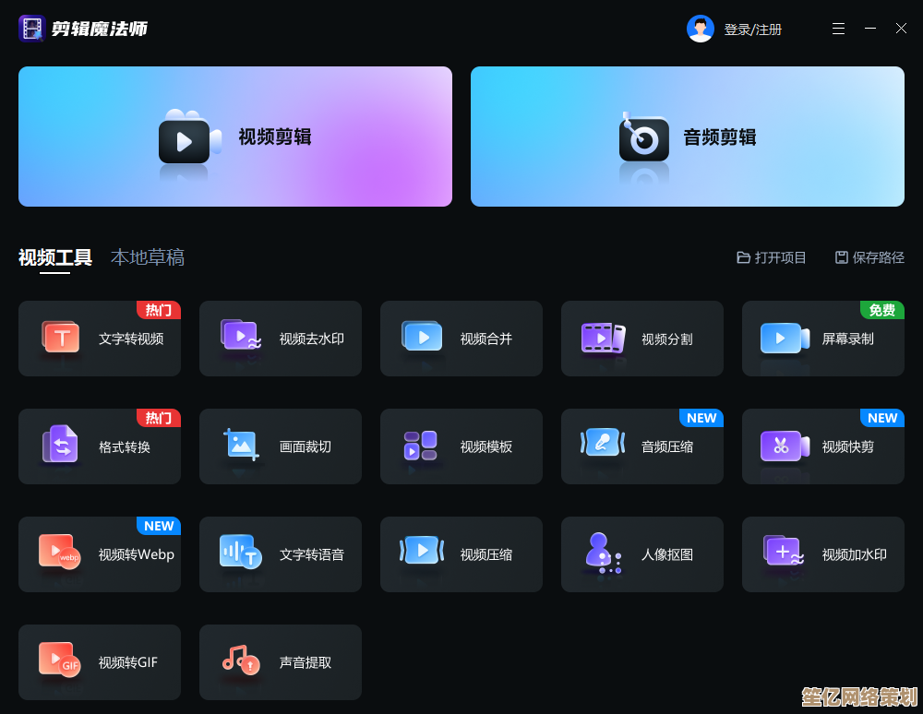Choose the 视频转Webp converter
Screen dimensions: 923x714
(x=100, y=554)
